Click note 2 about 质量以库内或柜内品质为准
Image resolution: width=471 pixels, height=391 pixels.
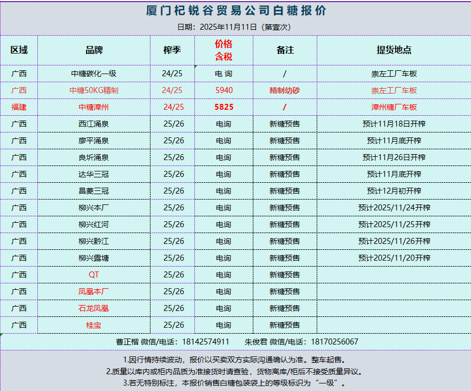[235, 372]
